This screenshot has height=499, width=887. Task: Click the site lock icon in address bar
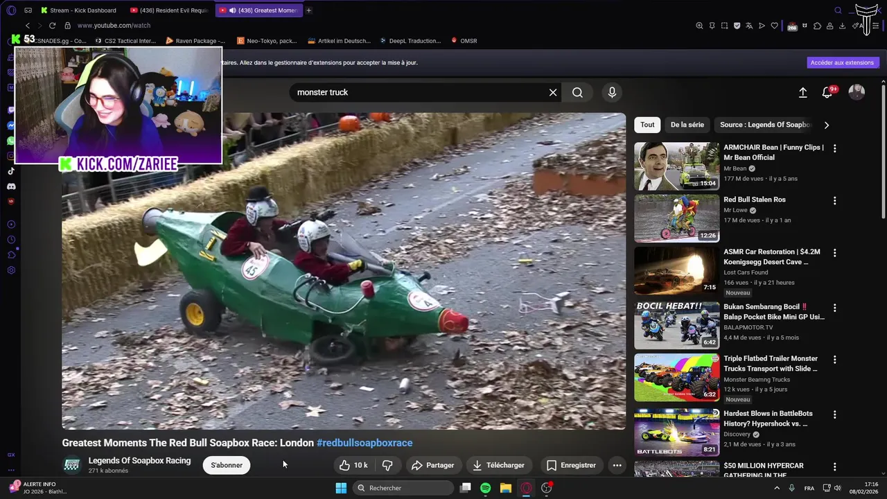[x=67, y=26]
